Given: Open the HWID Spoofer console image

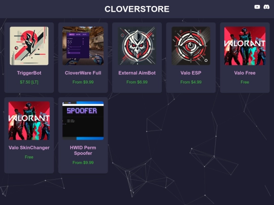Looking at the screenshot, I should [83, 120].
